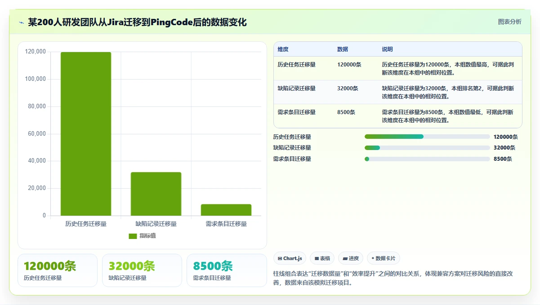Click the 数据卡片 tag chip

[383, 258]
